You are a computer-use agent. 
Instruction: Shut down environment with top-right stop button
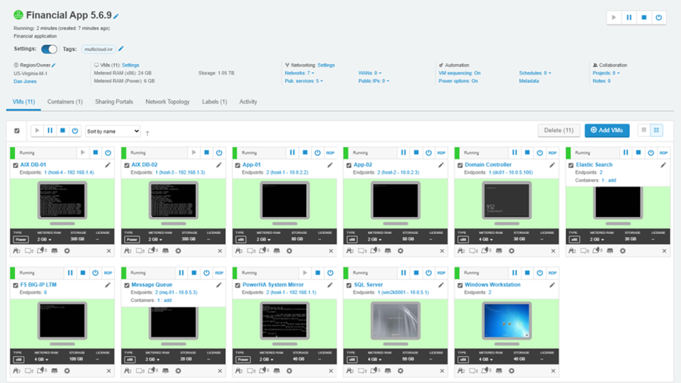click(644, 17)
